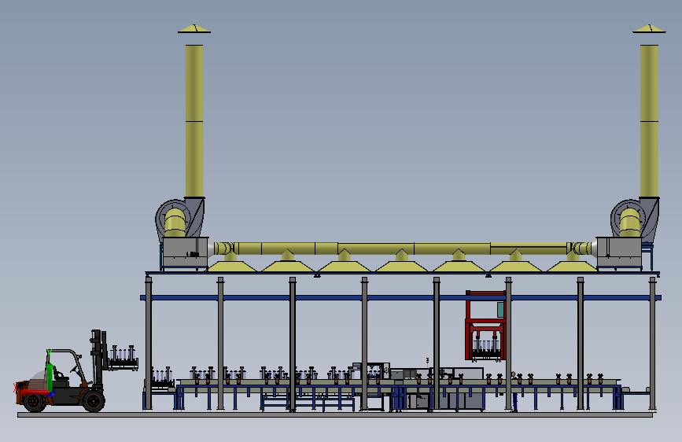Select the blue horizontal crane rail beam
The height and width of the screenshot is (442, 682).
400,297
